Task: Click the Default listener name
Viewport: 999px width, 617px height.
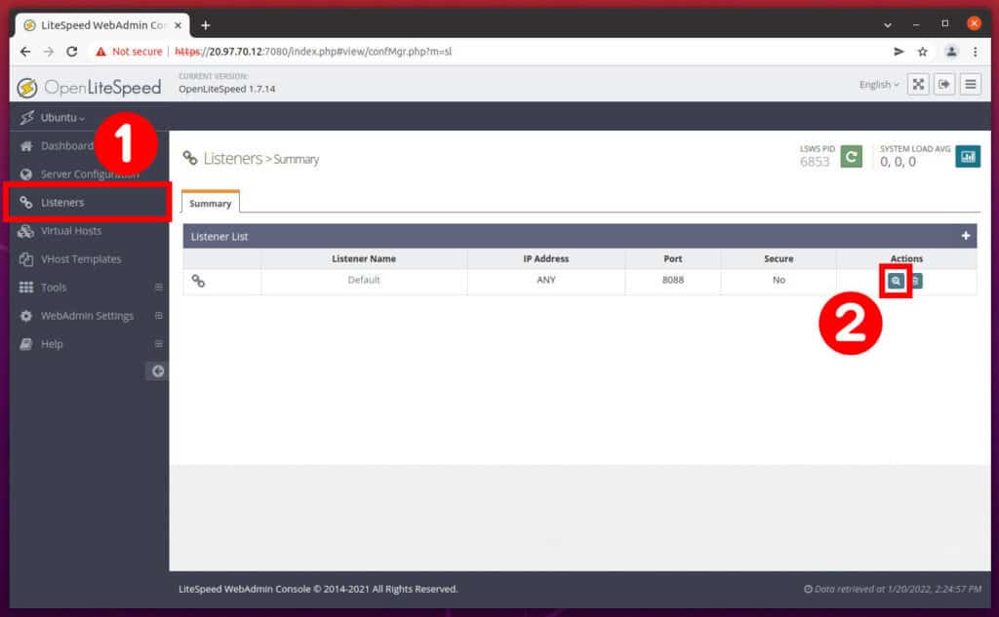Action: [x=364, y=280]
